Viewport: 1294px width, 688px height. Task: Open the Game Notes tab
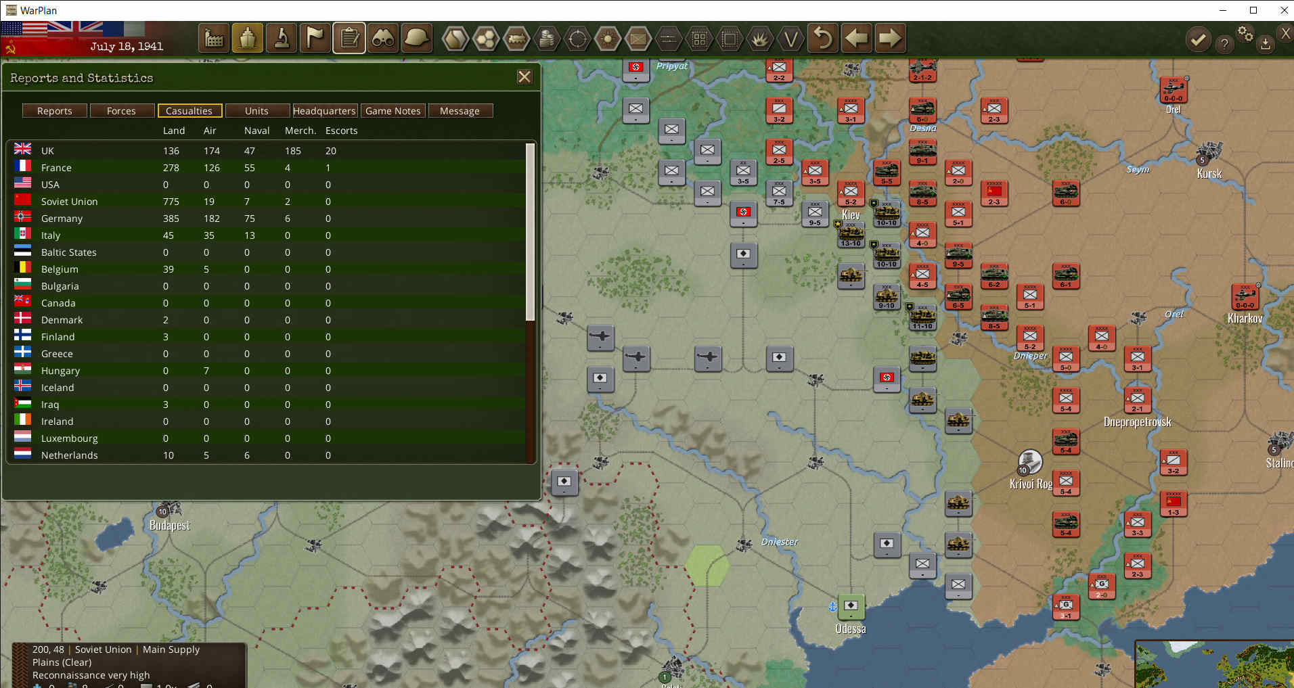click(393, 111)
